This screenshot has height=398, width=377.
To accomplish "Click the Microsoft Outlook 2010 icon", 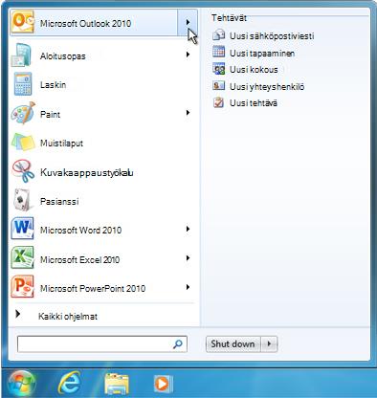I will tap(22, 21).
